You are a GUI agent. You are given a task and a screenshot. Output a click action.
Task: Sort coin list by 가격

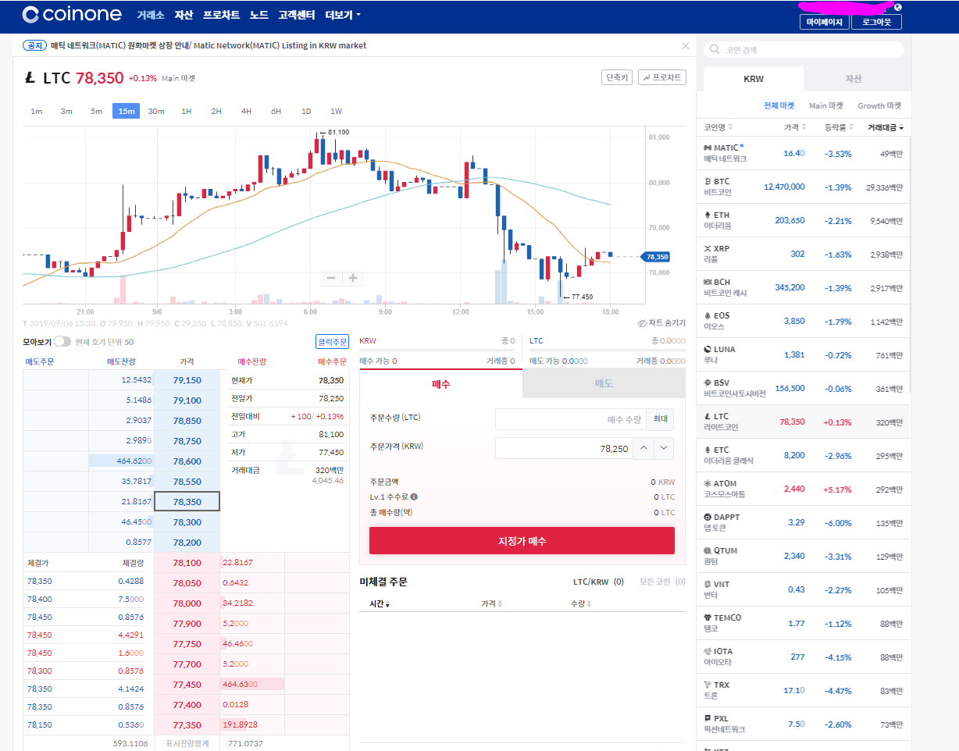coord(794,127)
